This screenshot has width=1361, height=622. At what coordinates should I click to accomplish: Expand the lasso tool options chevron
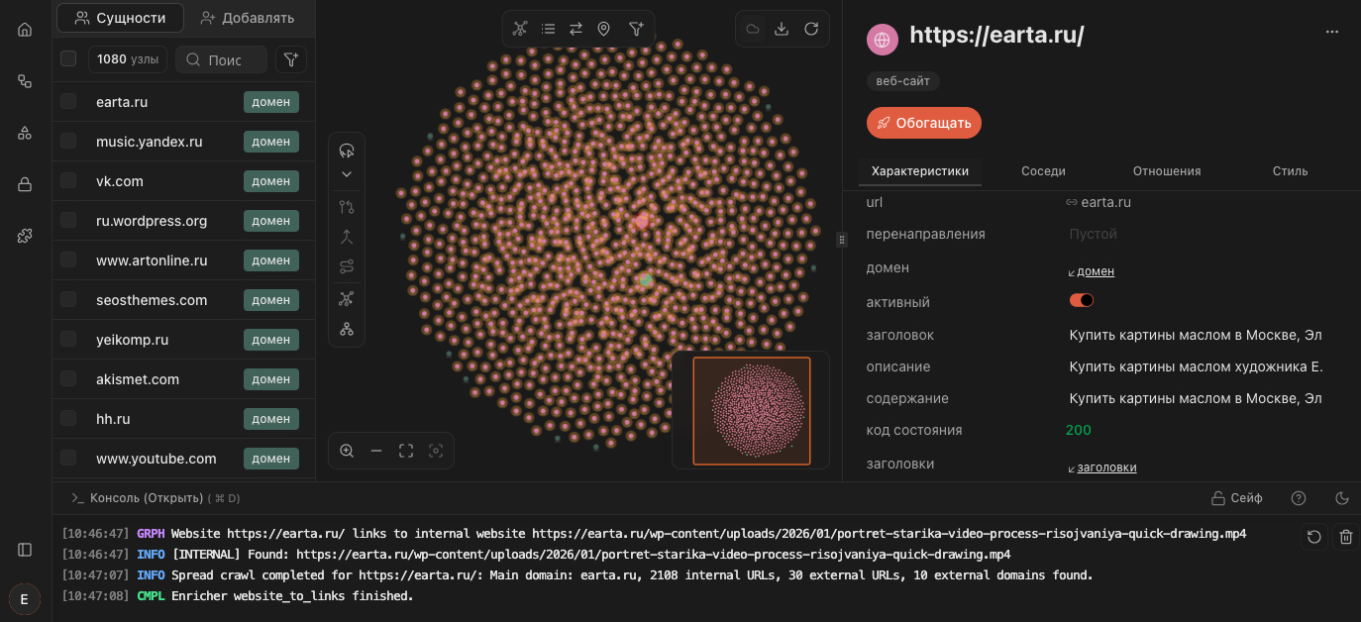pyautogui.click(x=347, y=174)
